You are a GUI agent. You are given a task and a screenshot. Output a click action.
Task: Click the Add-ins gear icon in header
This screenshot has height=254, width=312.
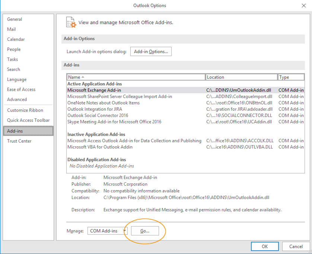71,22
